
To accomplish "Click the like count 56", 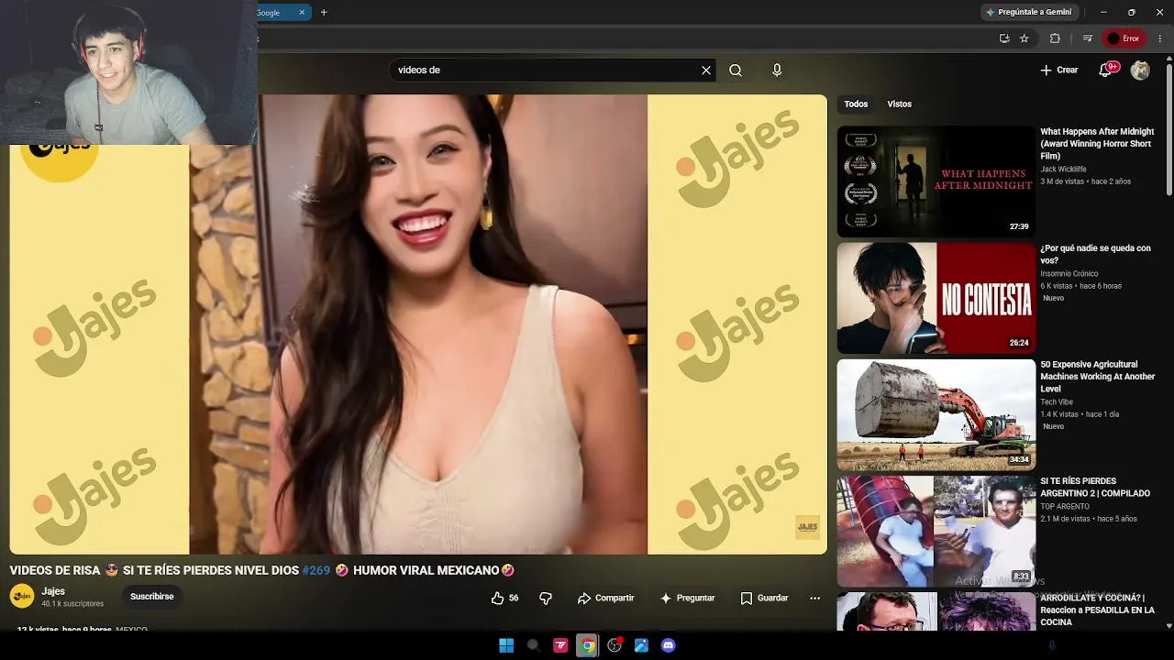I will tap(514, 599).
